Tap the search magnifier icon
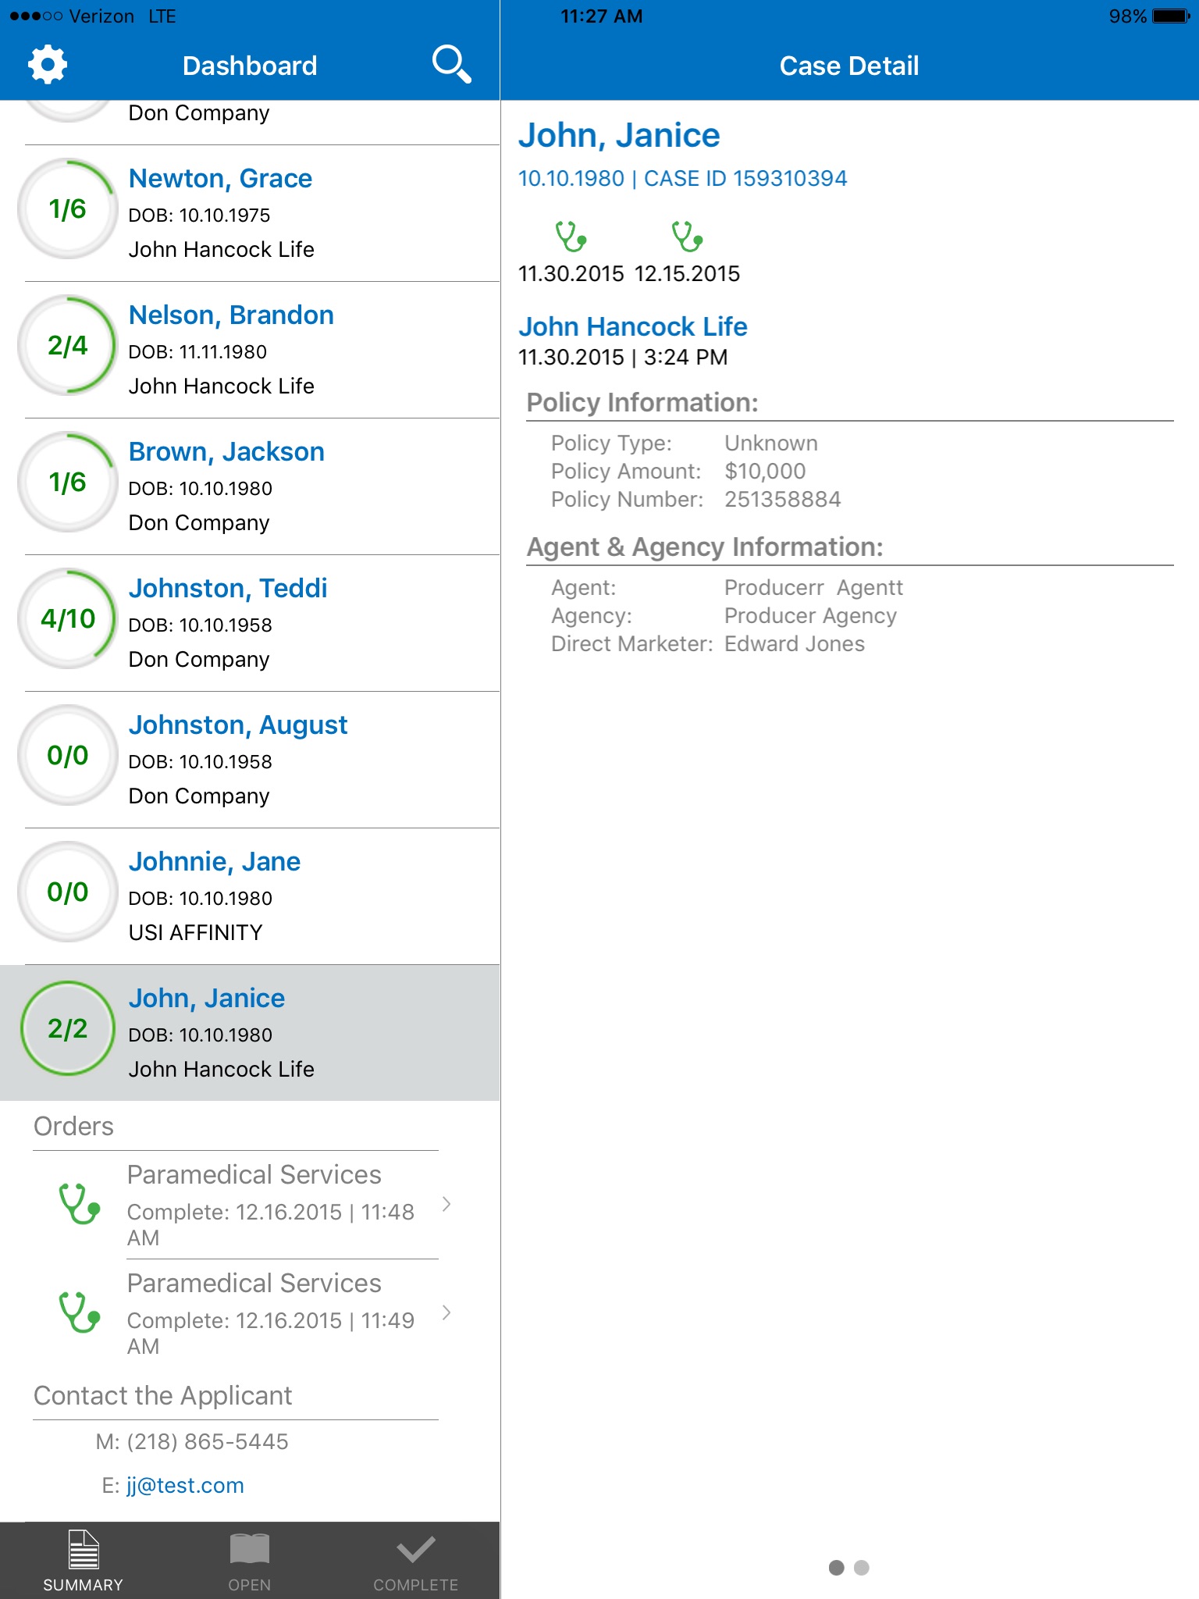1199x1599 pixels. (451, 64)
